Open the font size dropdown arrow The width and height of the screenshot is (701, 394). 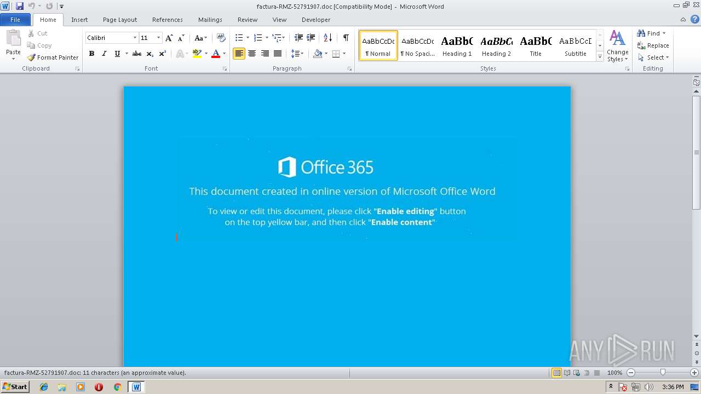coord(159,38)
